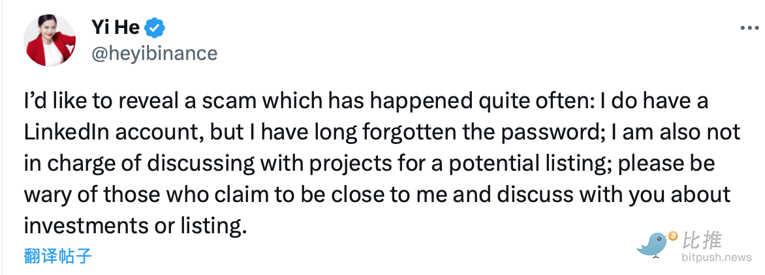Click the Bitcoin coin on the bird logo
This screenshot has width=765, height=275.
pyautogui.click(x=672, y=235)
